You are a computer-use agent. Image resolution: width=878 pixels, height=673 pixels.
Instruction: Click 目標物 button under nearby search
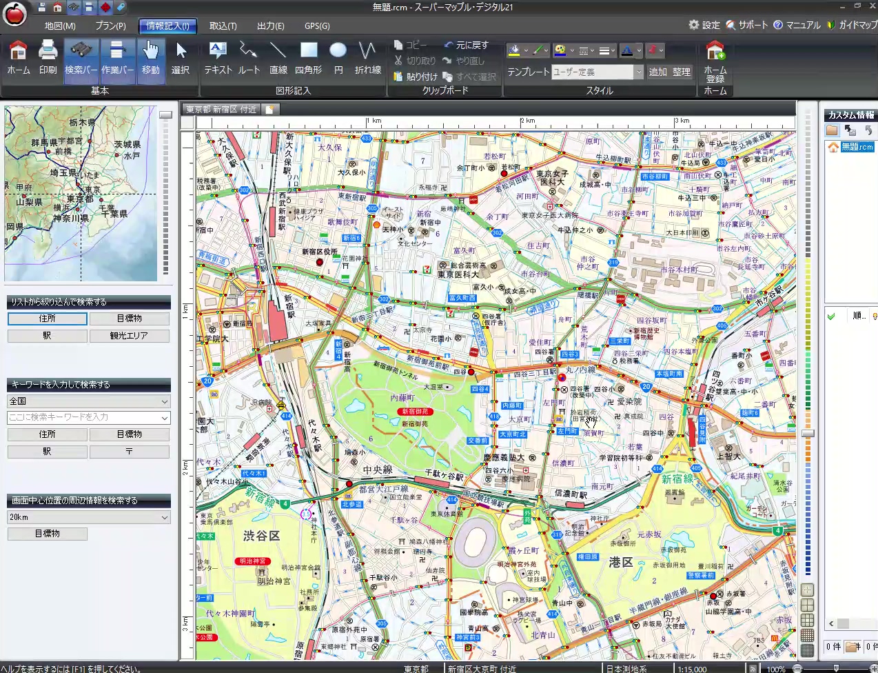(x=48, y=534)
